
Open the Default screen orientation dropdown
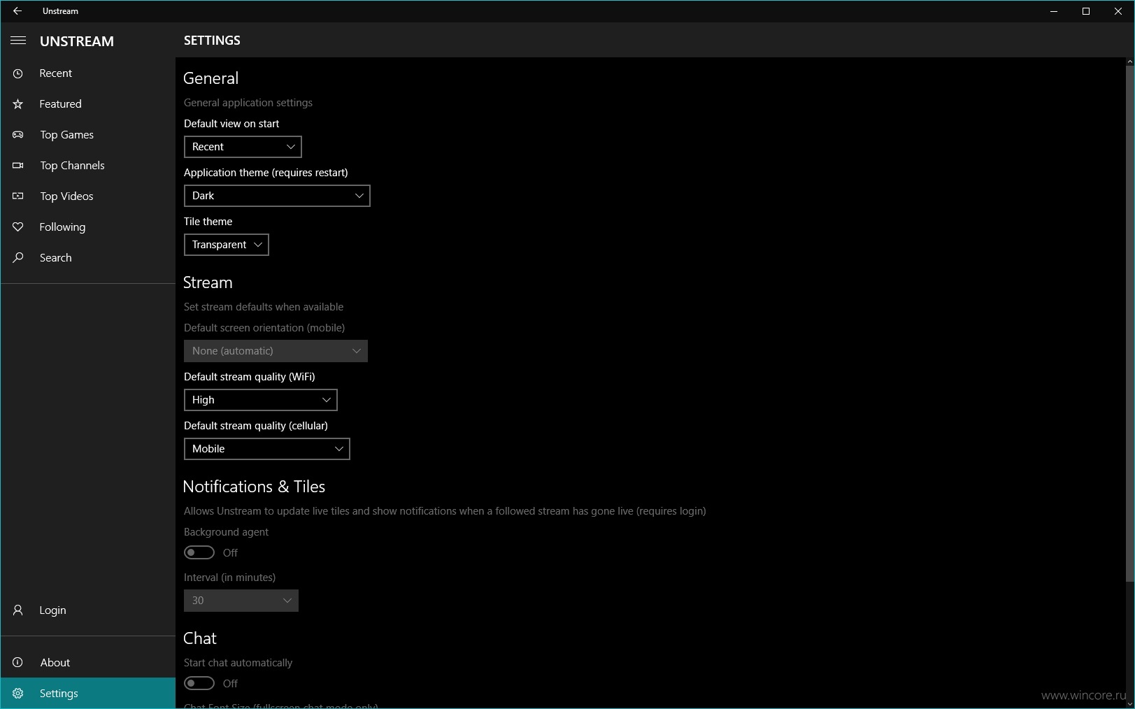point(276,351)
